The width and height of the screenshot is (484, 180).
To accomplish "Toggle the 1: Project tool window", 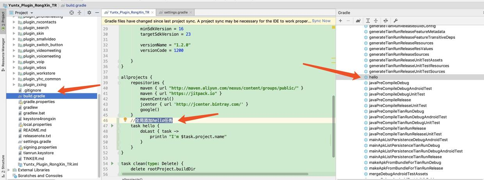I will [x=3, y=21].
